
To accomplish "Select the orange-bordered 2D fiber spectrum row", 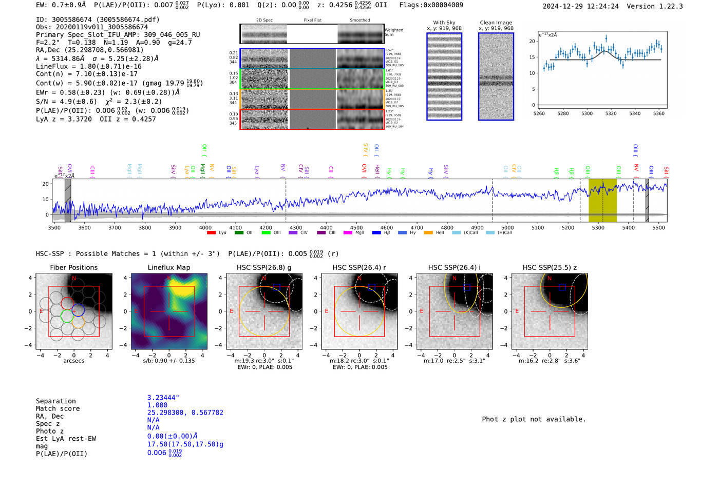I will pyautogui.click(x=312, y=99).
